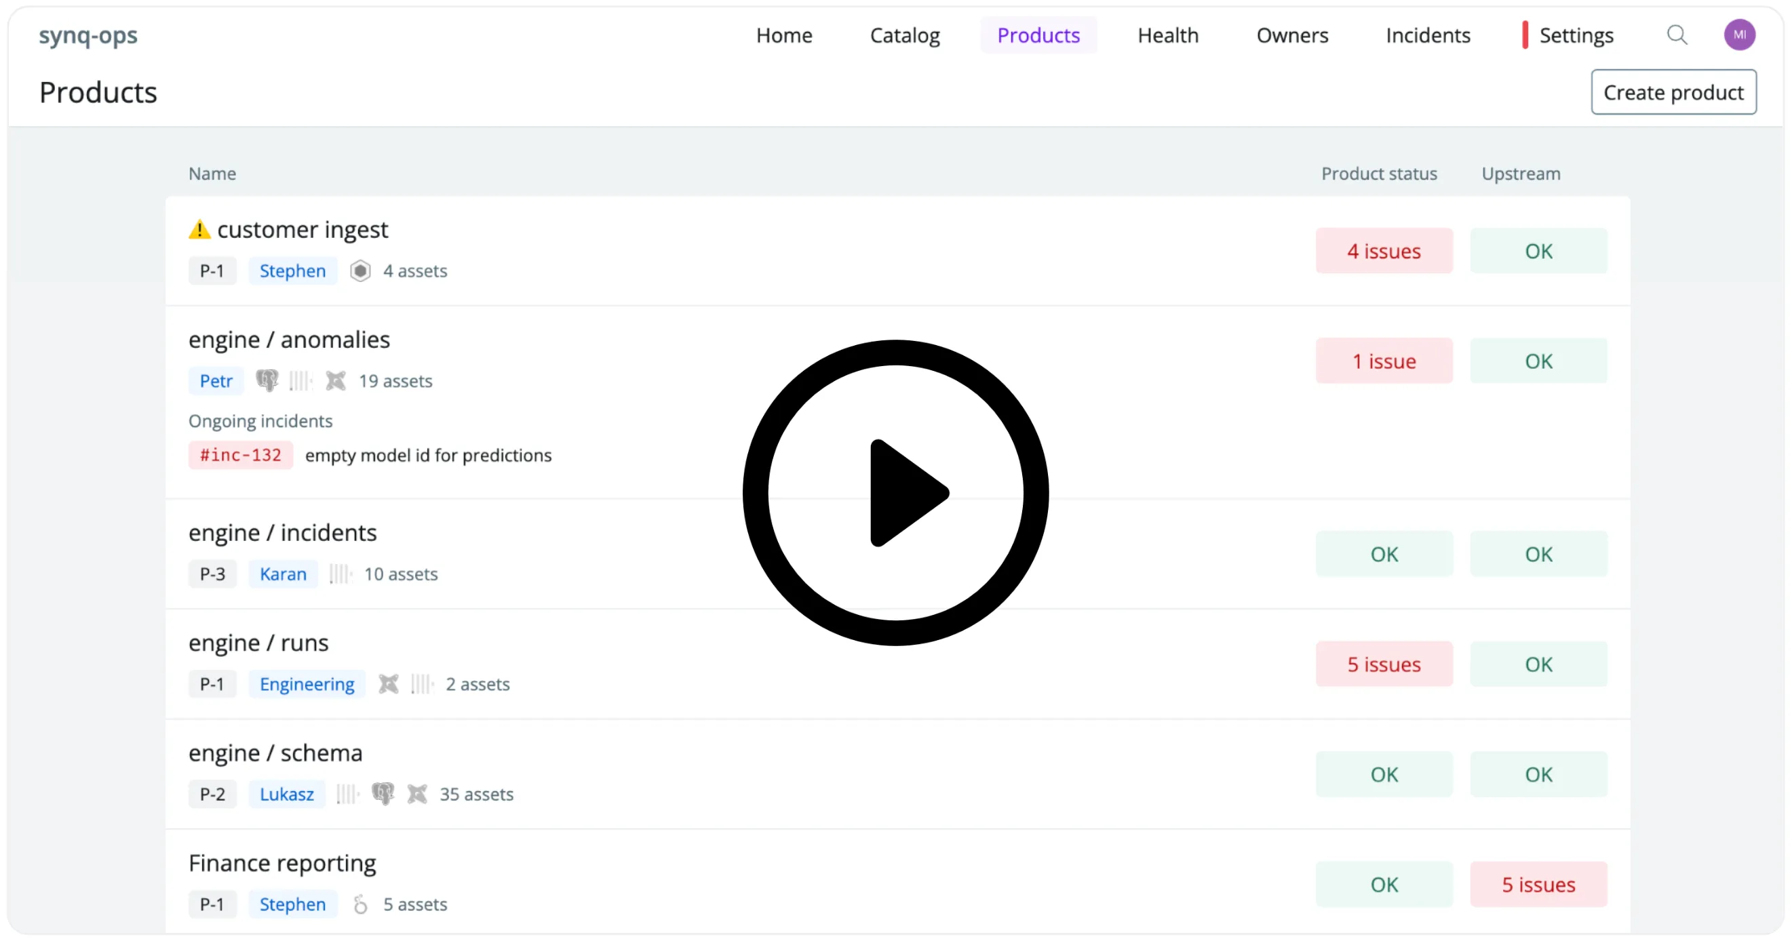
Task: Click the upstream OK badge for engine / schema
Action: 1538,774
